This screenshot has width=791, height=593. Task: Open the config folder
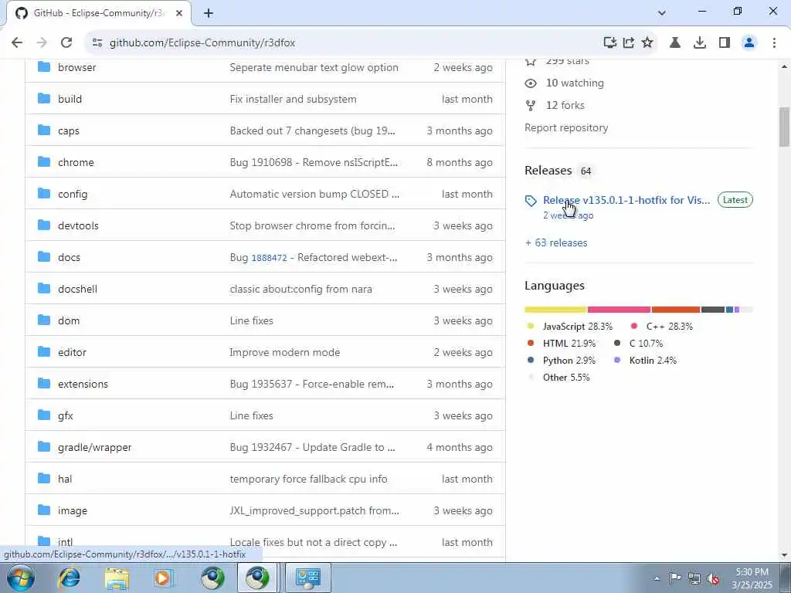click(73, 194)
